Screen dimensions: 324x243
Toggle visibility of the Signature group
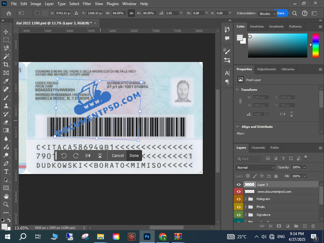click(239, 215)
